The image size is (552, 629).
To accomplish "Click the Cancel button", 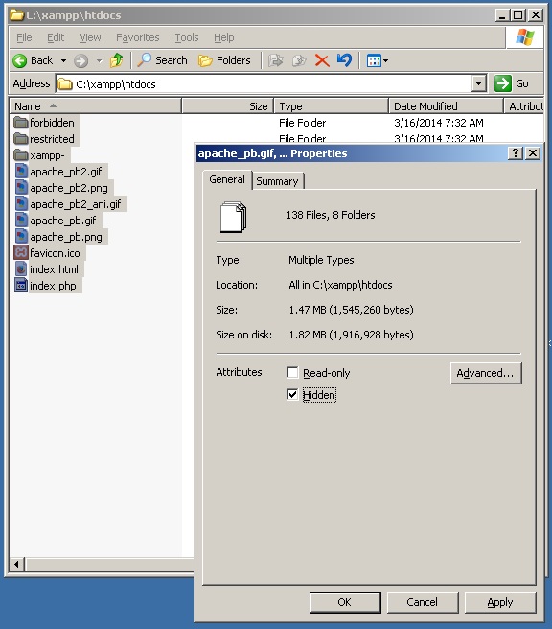I will pos(422,602).
